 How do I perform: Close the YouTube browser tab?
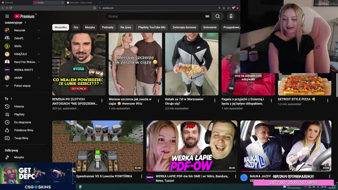click(x=63, y=3)
